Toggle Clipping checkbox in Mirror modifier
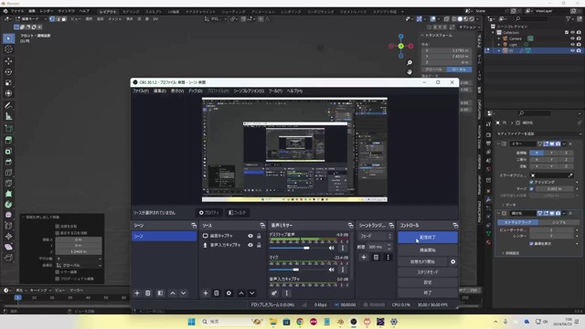Image resolution: width=585 pixels, height=329 pixels. point(531,182)
